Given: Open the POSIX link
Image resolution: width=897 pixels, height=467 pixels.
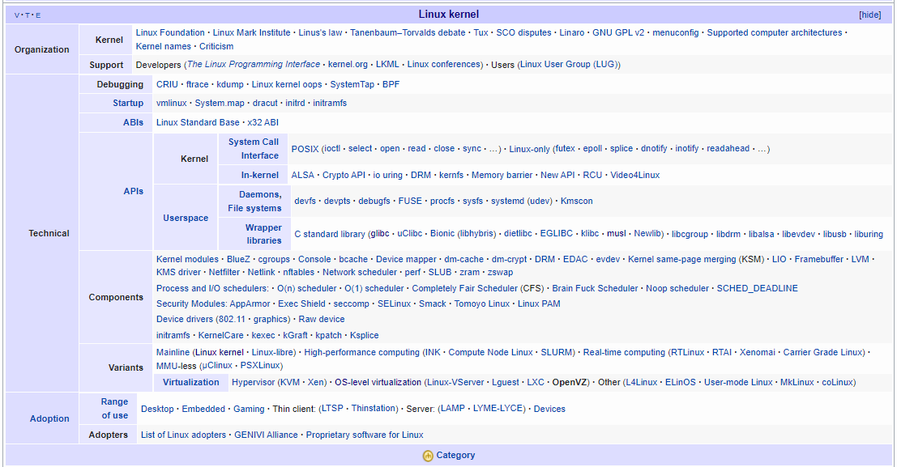Looking at the screenshot, I should pos(305,149).
